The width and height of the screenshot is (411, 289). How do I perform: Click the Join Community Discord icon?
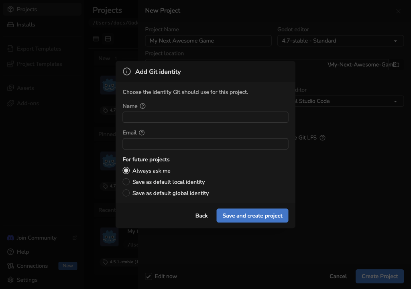(x=10, y=238)
